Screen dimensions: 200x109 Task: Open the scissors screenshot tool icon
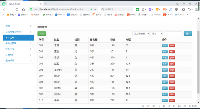point(143,9)
